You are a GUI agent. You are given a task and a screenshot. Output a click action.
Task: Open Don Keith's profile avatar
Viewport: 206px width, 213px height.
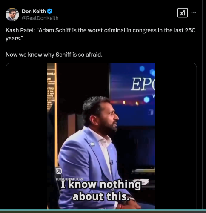tap(12, 14)
